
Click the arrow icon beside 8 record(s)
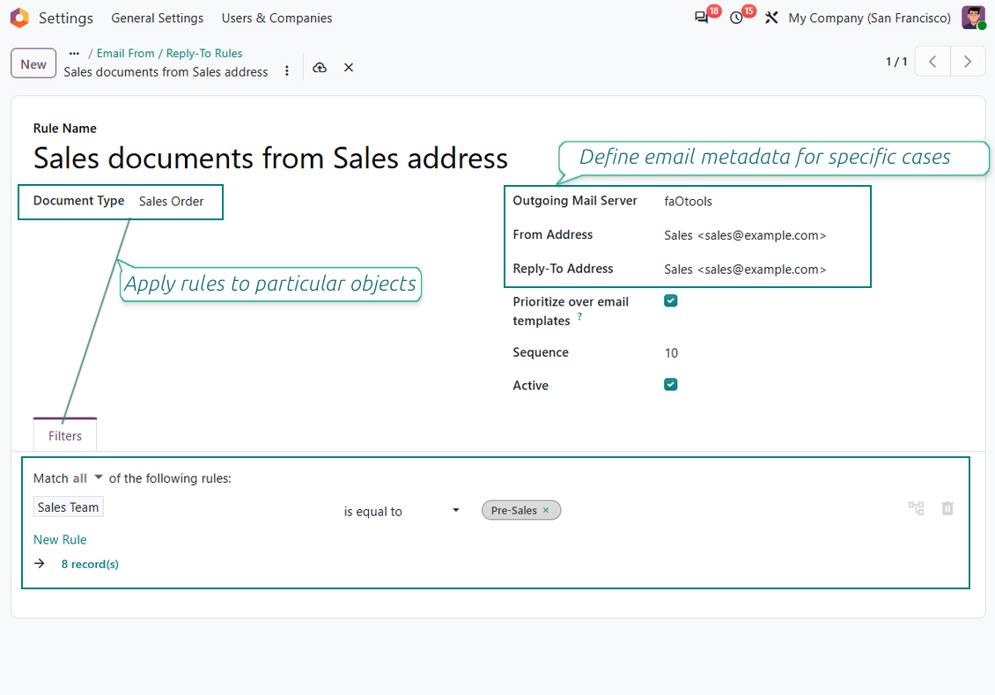point(40,564)
